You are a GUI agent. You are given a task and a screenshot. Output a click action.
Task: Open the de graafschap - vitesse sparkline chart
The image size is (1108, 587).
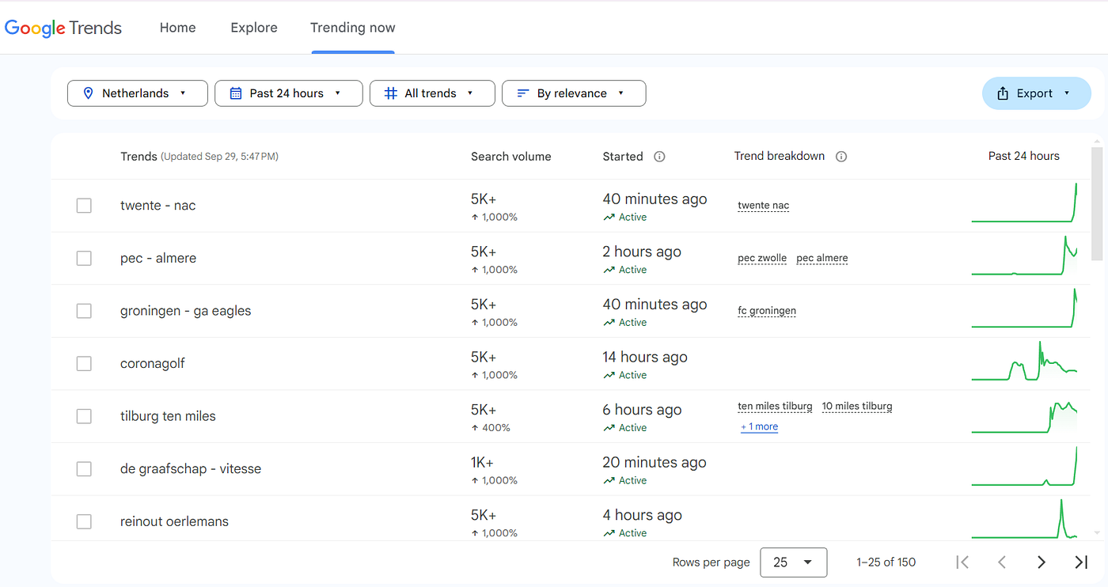click(1024, 467)
